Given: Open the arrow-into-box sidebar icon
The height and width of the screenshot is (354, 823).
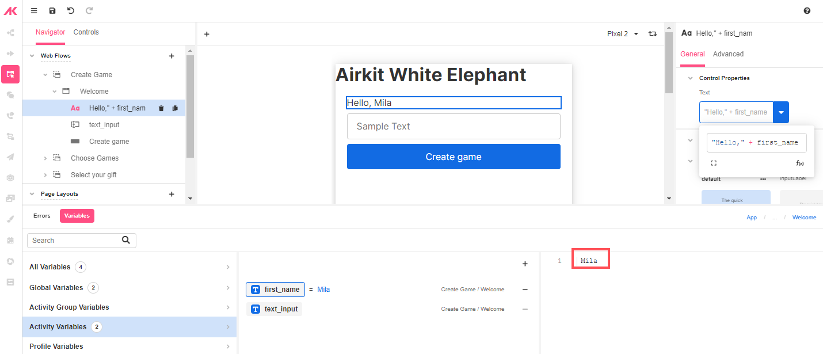Looking at the screenshot, I should 10,54.
